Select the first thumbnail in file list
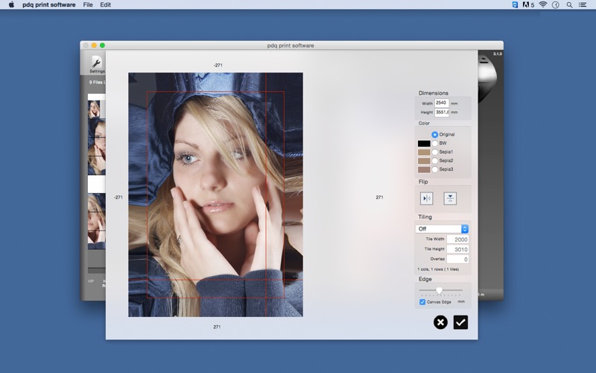This screenshot has width=596, height=373. tap(95, 109)
